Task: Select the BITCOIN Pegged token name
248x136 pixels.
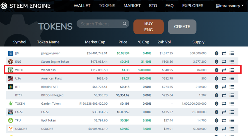Action: pos(52,95)
